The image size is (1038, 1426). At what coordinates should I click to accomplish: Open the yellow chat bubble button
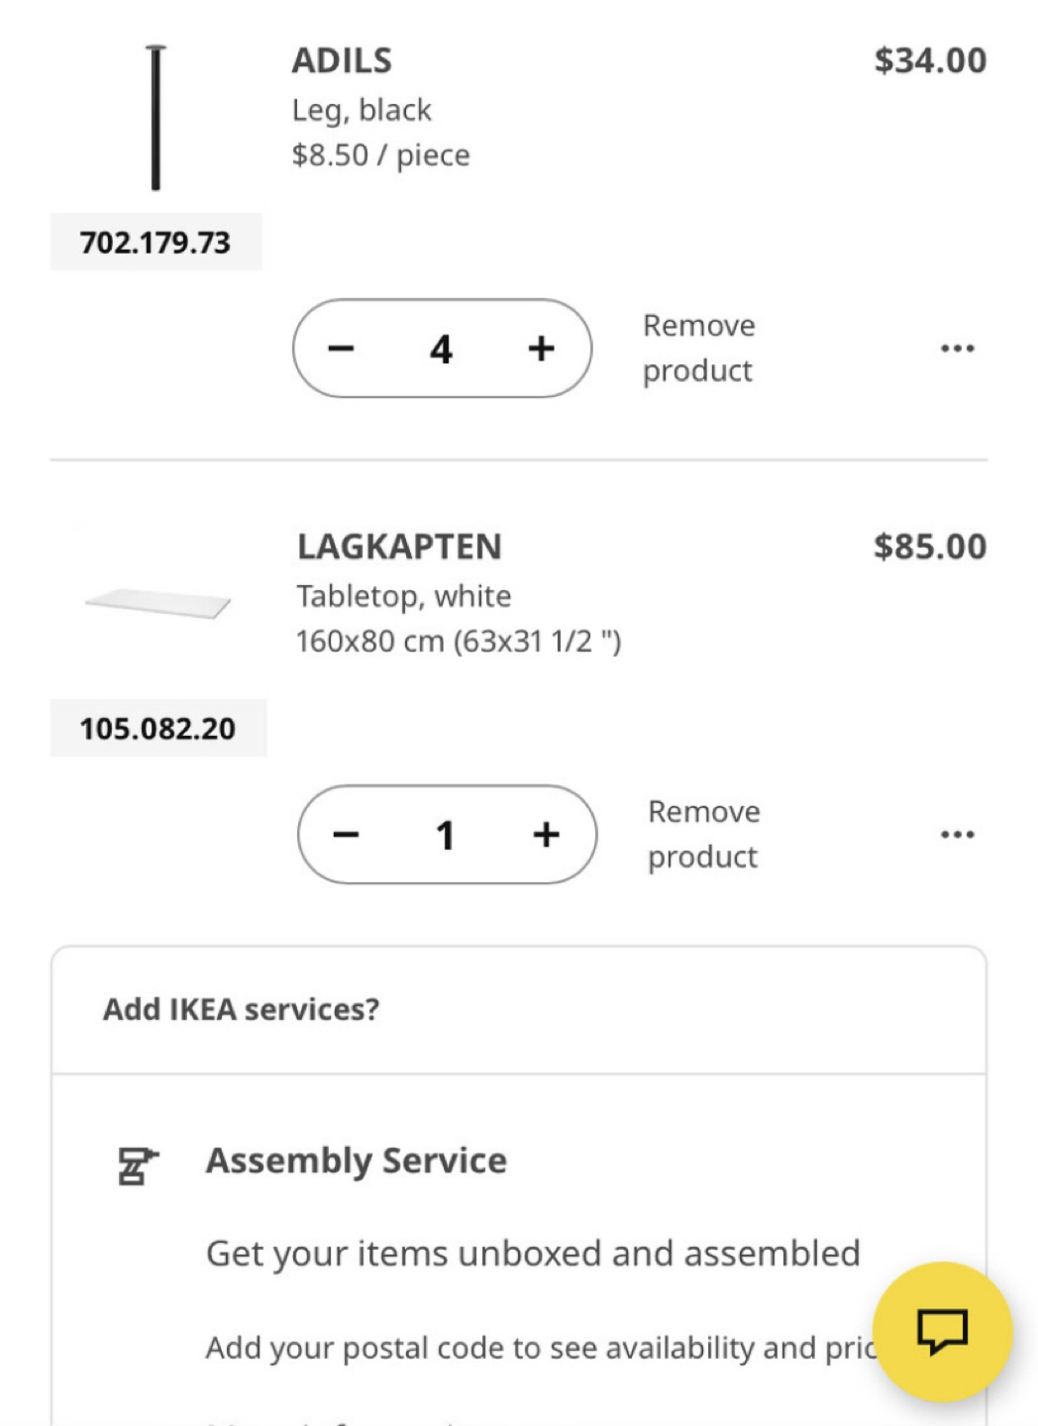pos(942,1331)
